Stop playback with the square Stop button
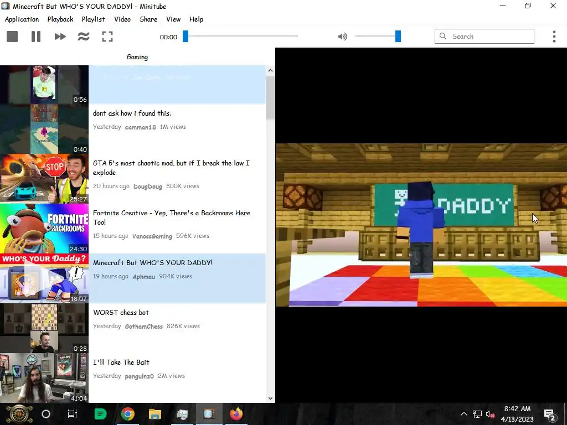567x425 pixels. tap(12, 37)
